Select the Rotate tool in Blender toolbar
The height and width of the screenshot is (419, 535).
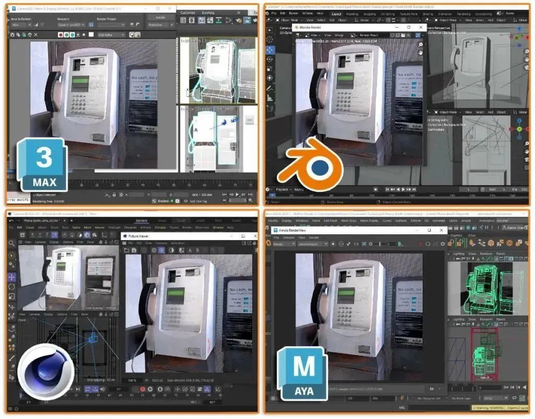270,60
